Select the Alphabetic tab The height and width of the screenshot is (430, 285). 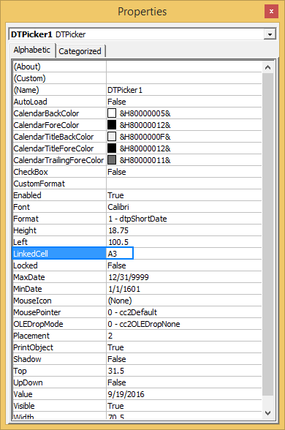click(32, 50)
